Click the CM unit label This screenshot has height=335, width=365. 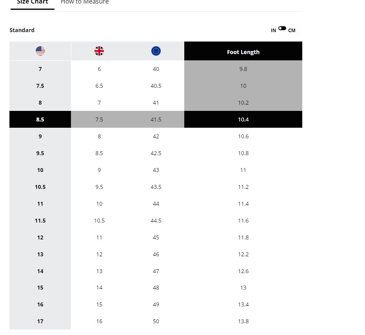tap(292, 31)
